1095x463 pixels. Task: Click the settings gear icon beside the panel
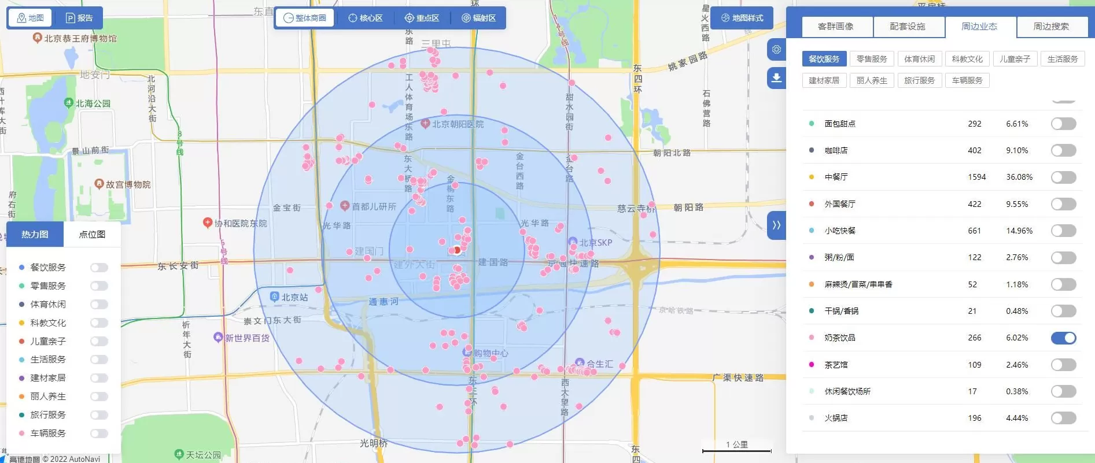coord(776,50)
